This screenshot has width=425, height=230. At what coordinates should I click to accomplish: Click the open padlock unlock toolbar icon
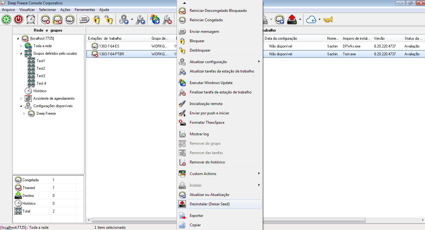pyautogui.click(x=108, y=20)
